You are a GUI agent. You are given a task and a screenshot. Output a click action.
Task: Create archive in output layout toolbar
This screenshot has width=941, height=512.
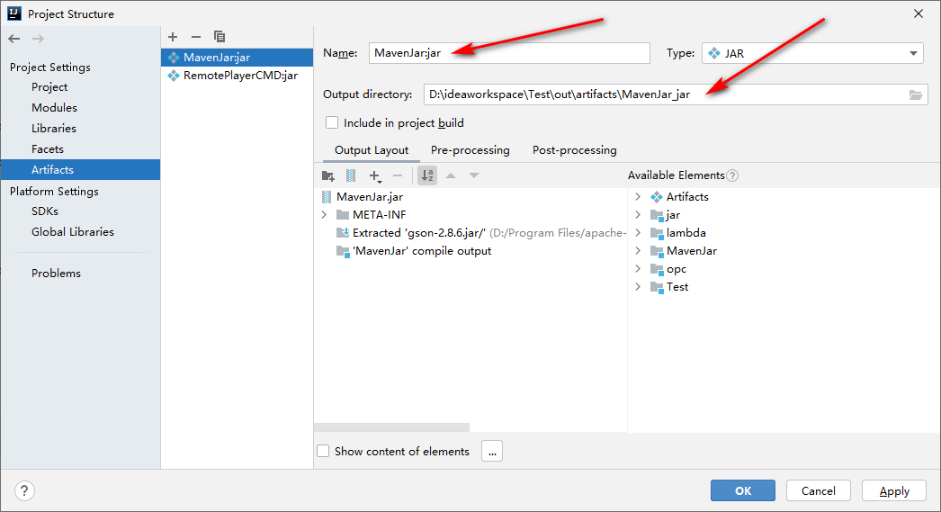(x=351, y=175)
